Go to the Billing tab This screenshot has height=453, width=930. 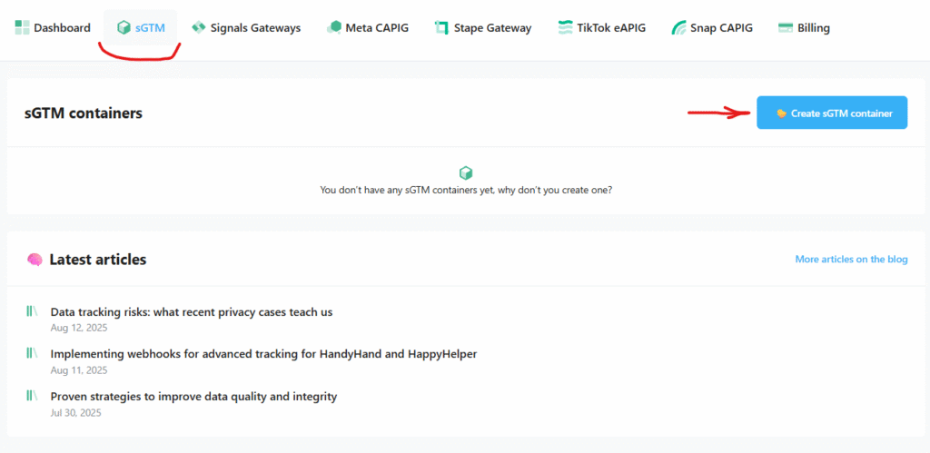coord(804,27)
